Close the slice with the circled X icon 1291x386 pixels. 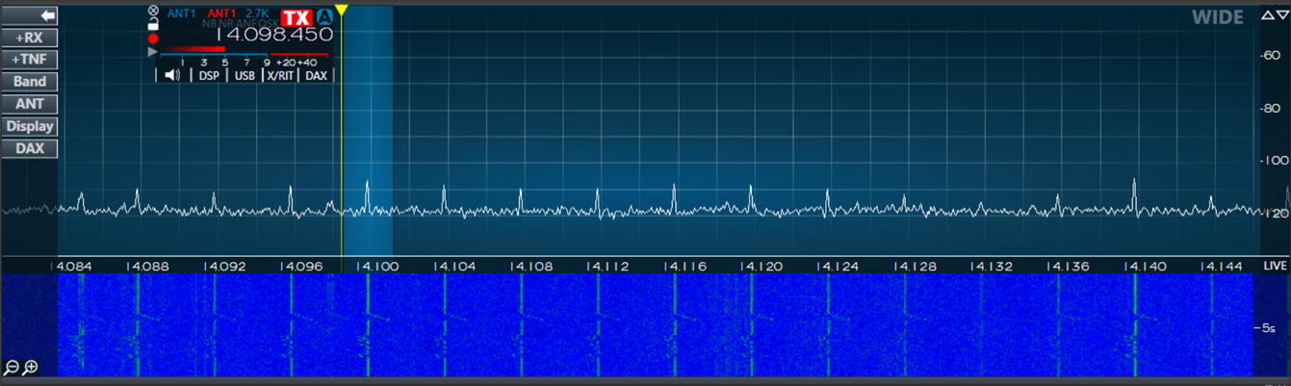tap(153, 11)
